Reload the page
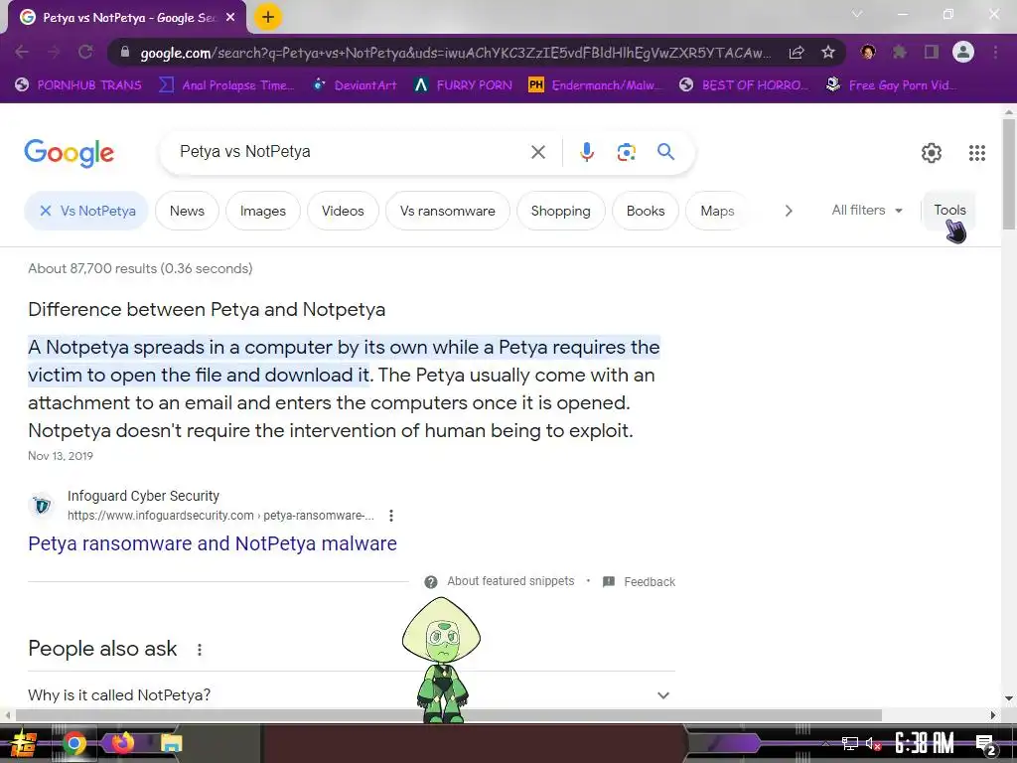The image size is (1017, 763). click(85, 52)
